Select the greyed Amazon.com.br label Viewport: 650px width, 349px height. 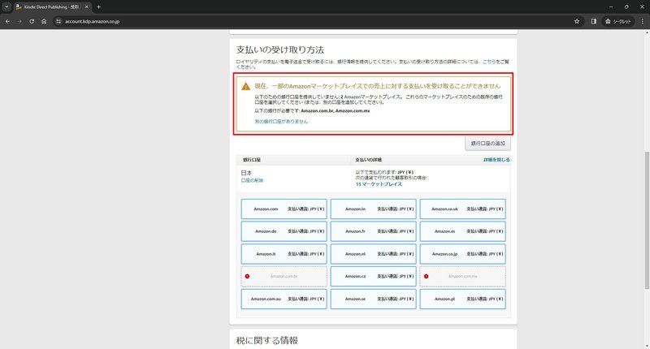click(x=284, y=276)
